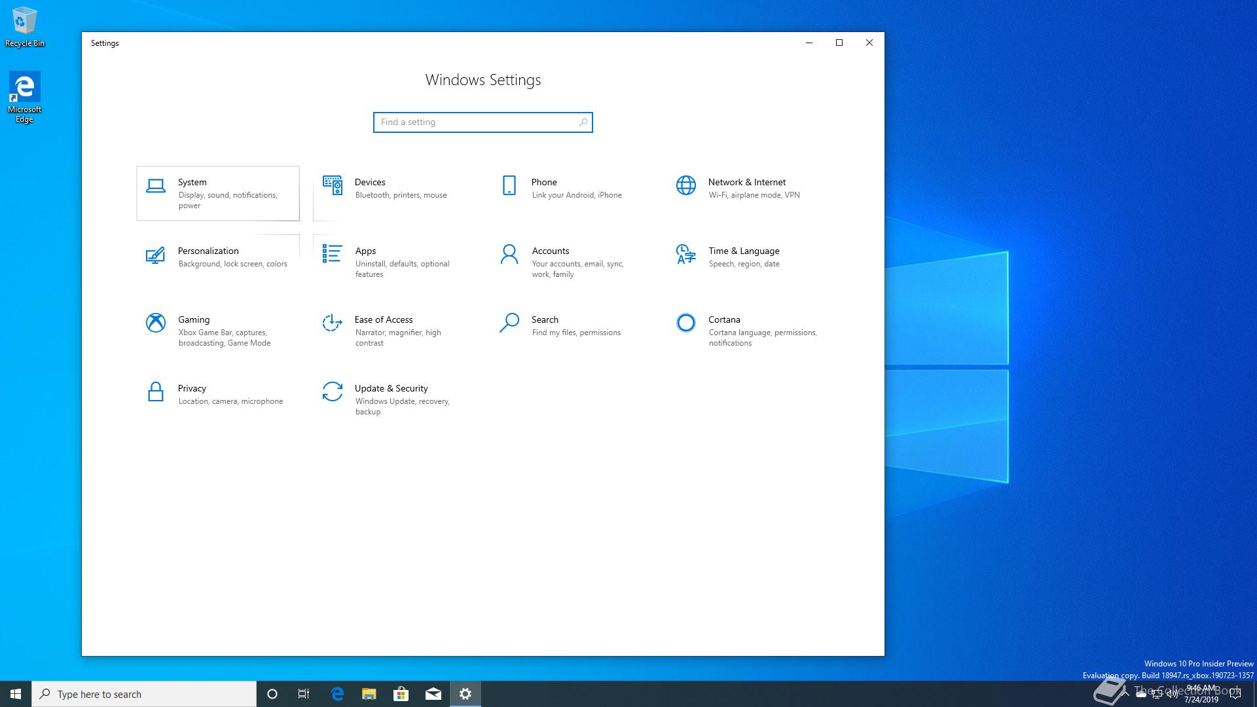This screenshot has height=707, width=1257.
Task: Open the Search settings category
Action: tap(572, 331)
